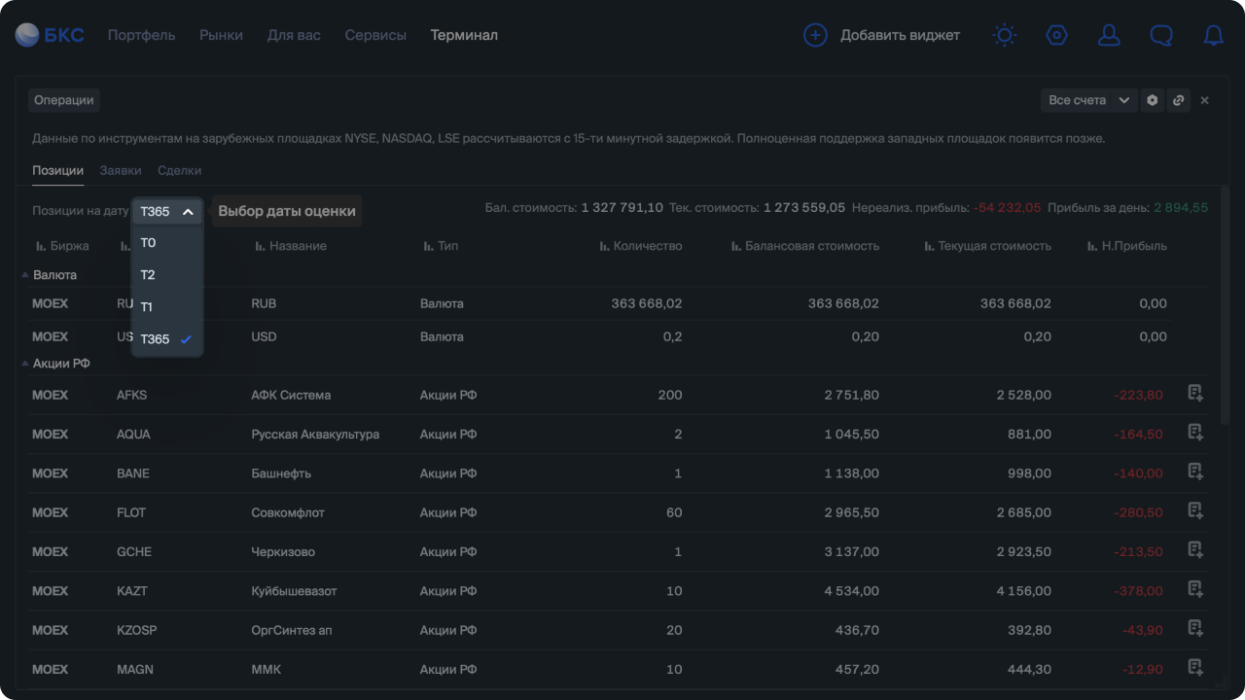Sort by the Название column header
Viewport: 1245px width, 700px height.
[x=291, y=246]
